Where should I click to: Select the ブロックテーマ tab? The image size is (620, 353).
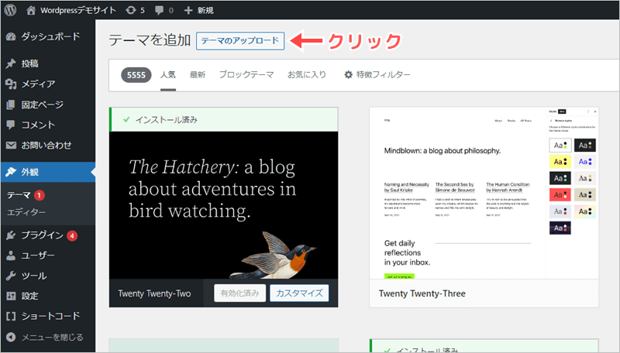(x=246, y=75)
